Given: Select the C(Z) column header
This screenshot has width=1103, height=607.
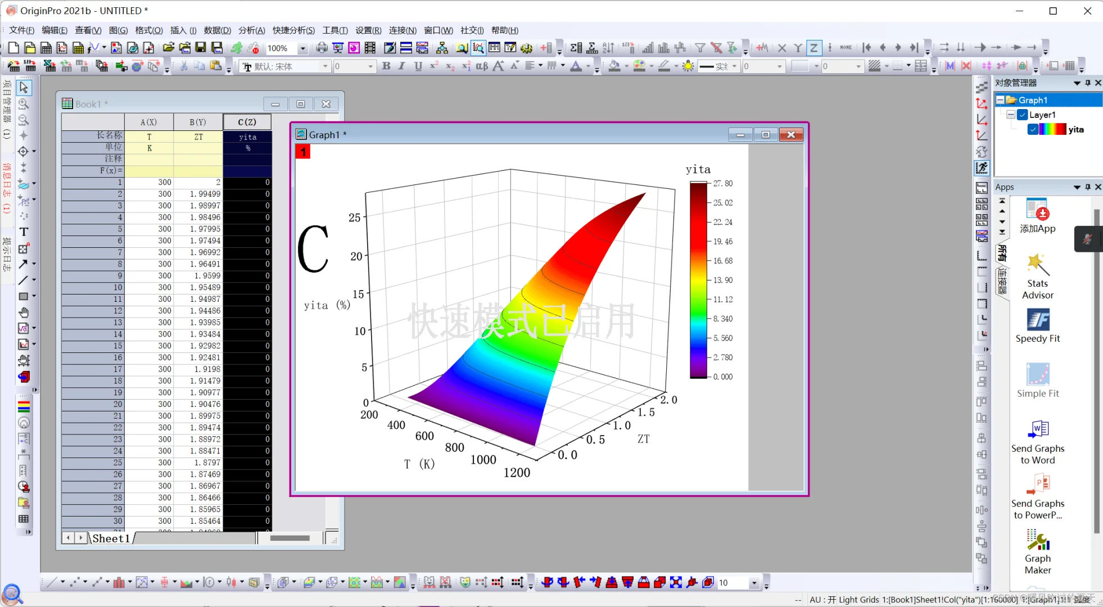Looking at the screenshot, I should coord(247,122).
